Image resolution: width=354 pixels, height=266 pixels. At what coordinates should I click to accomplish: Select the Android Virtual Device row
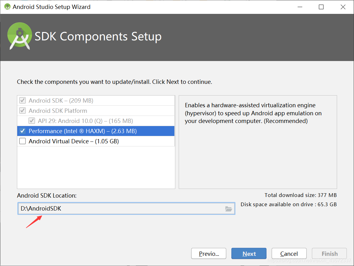[96, 141]
